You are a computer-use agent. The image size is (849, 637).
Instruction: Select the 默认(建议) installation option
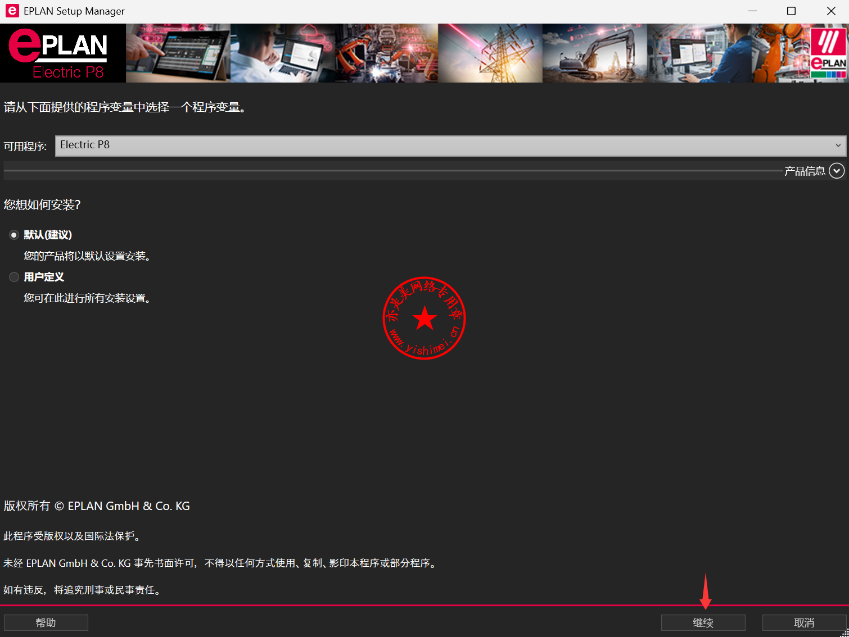[14, 235]
